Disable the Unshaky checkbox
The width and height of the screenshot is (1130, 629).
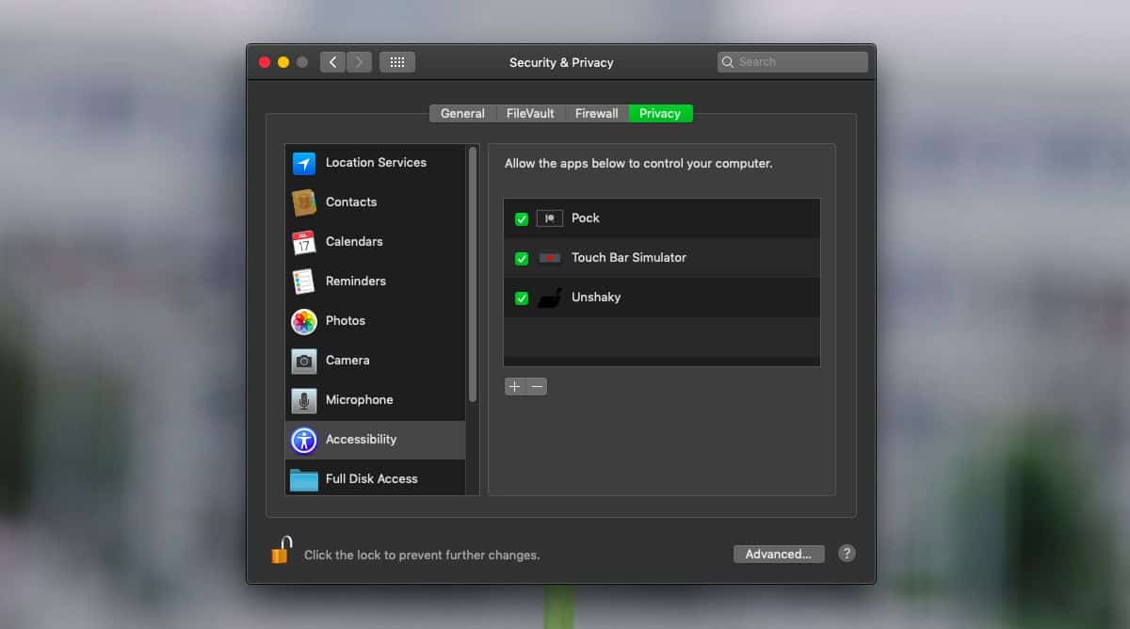coord(522,298)
